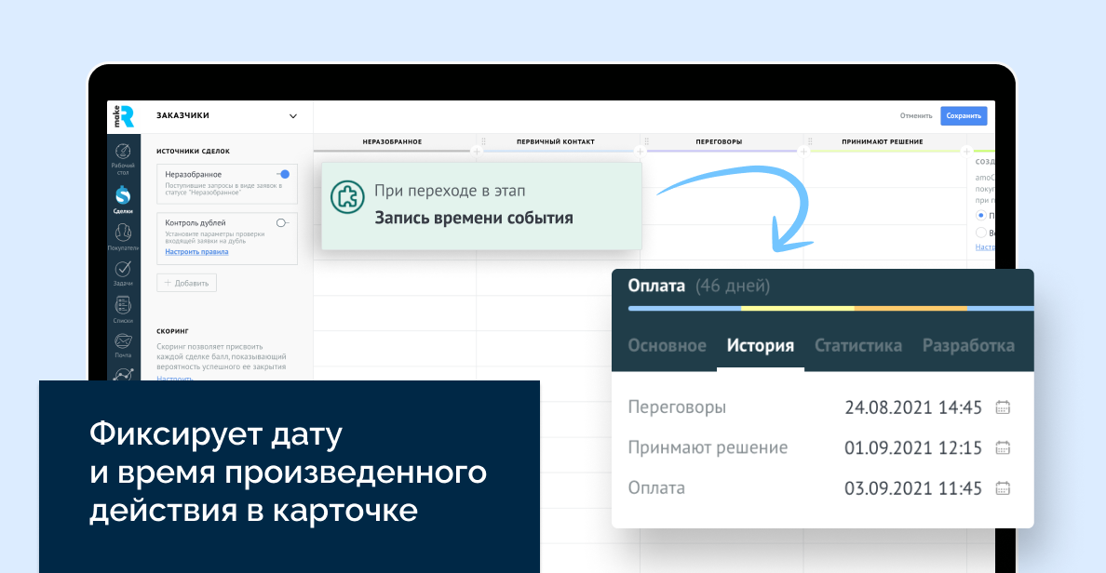This screenshot has width=1106, height=573.
Task: Click the Переговоры history row label
Action: pos(677,407)
